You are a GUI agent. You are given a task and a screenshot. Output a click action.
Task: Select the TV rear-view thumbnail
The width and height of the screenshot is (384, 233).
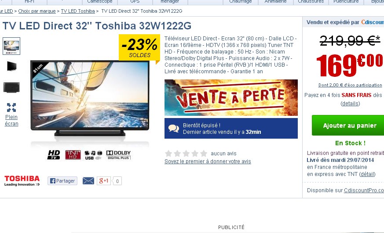[11, 87]
